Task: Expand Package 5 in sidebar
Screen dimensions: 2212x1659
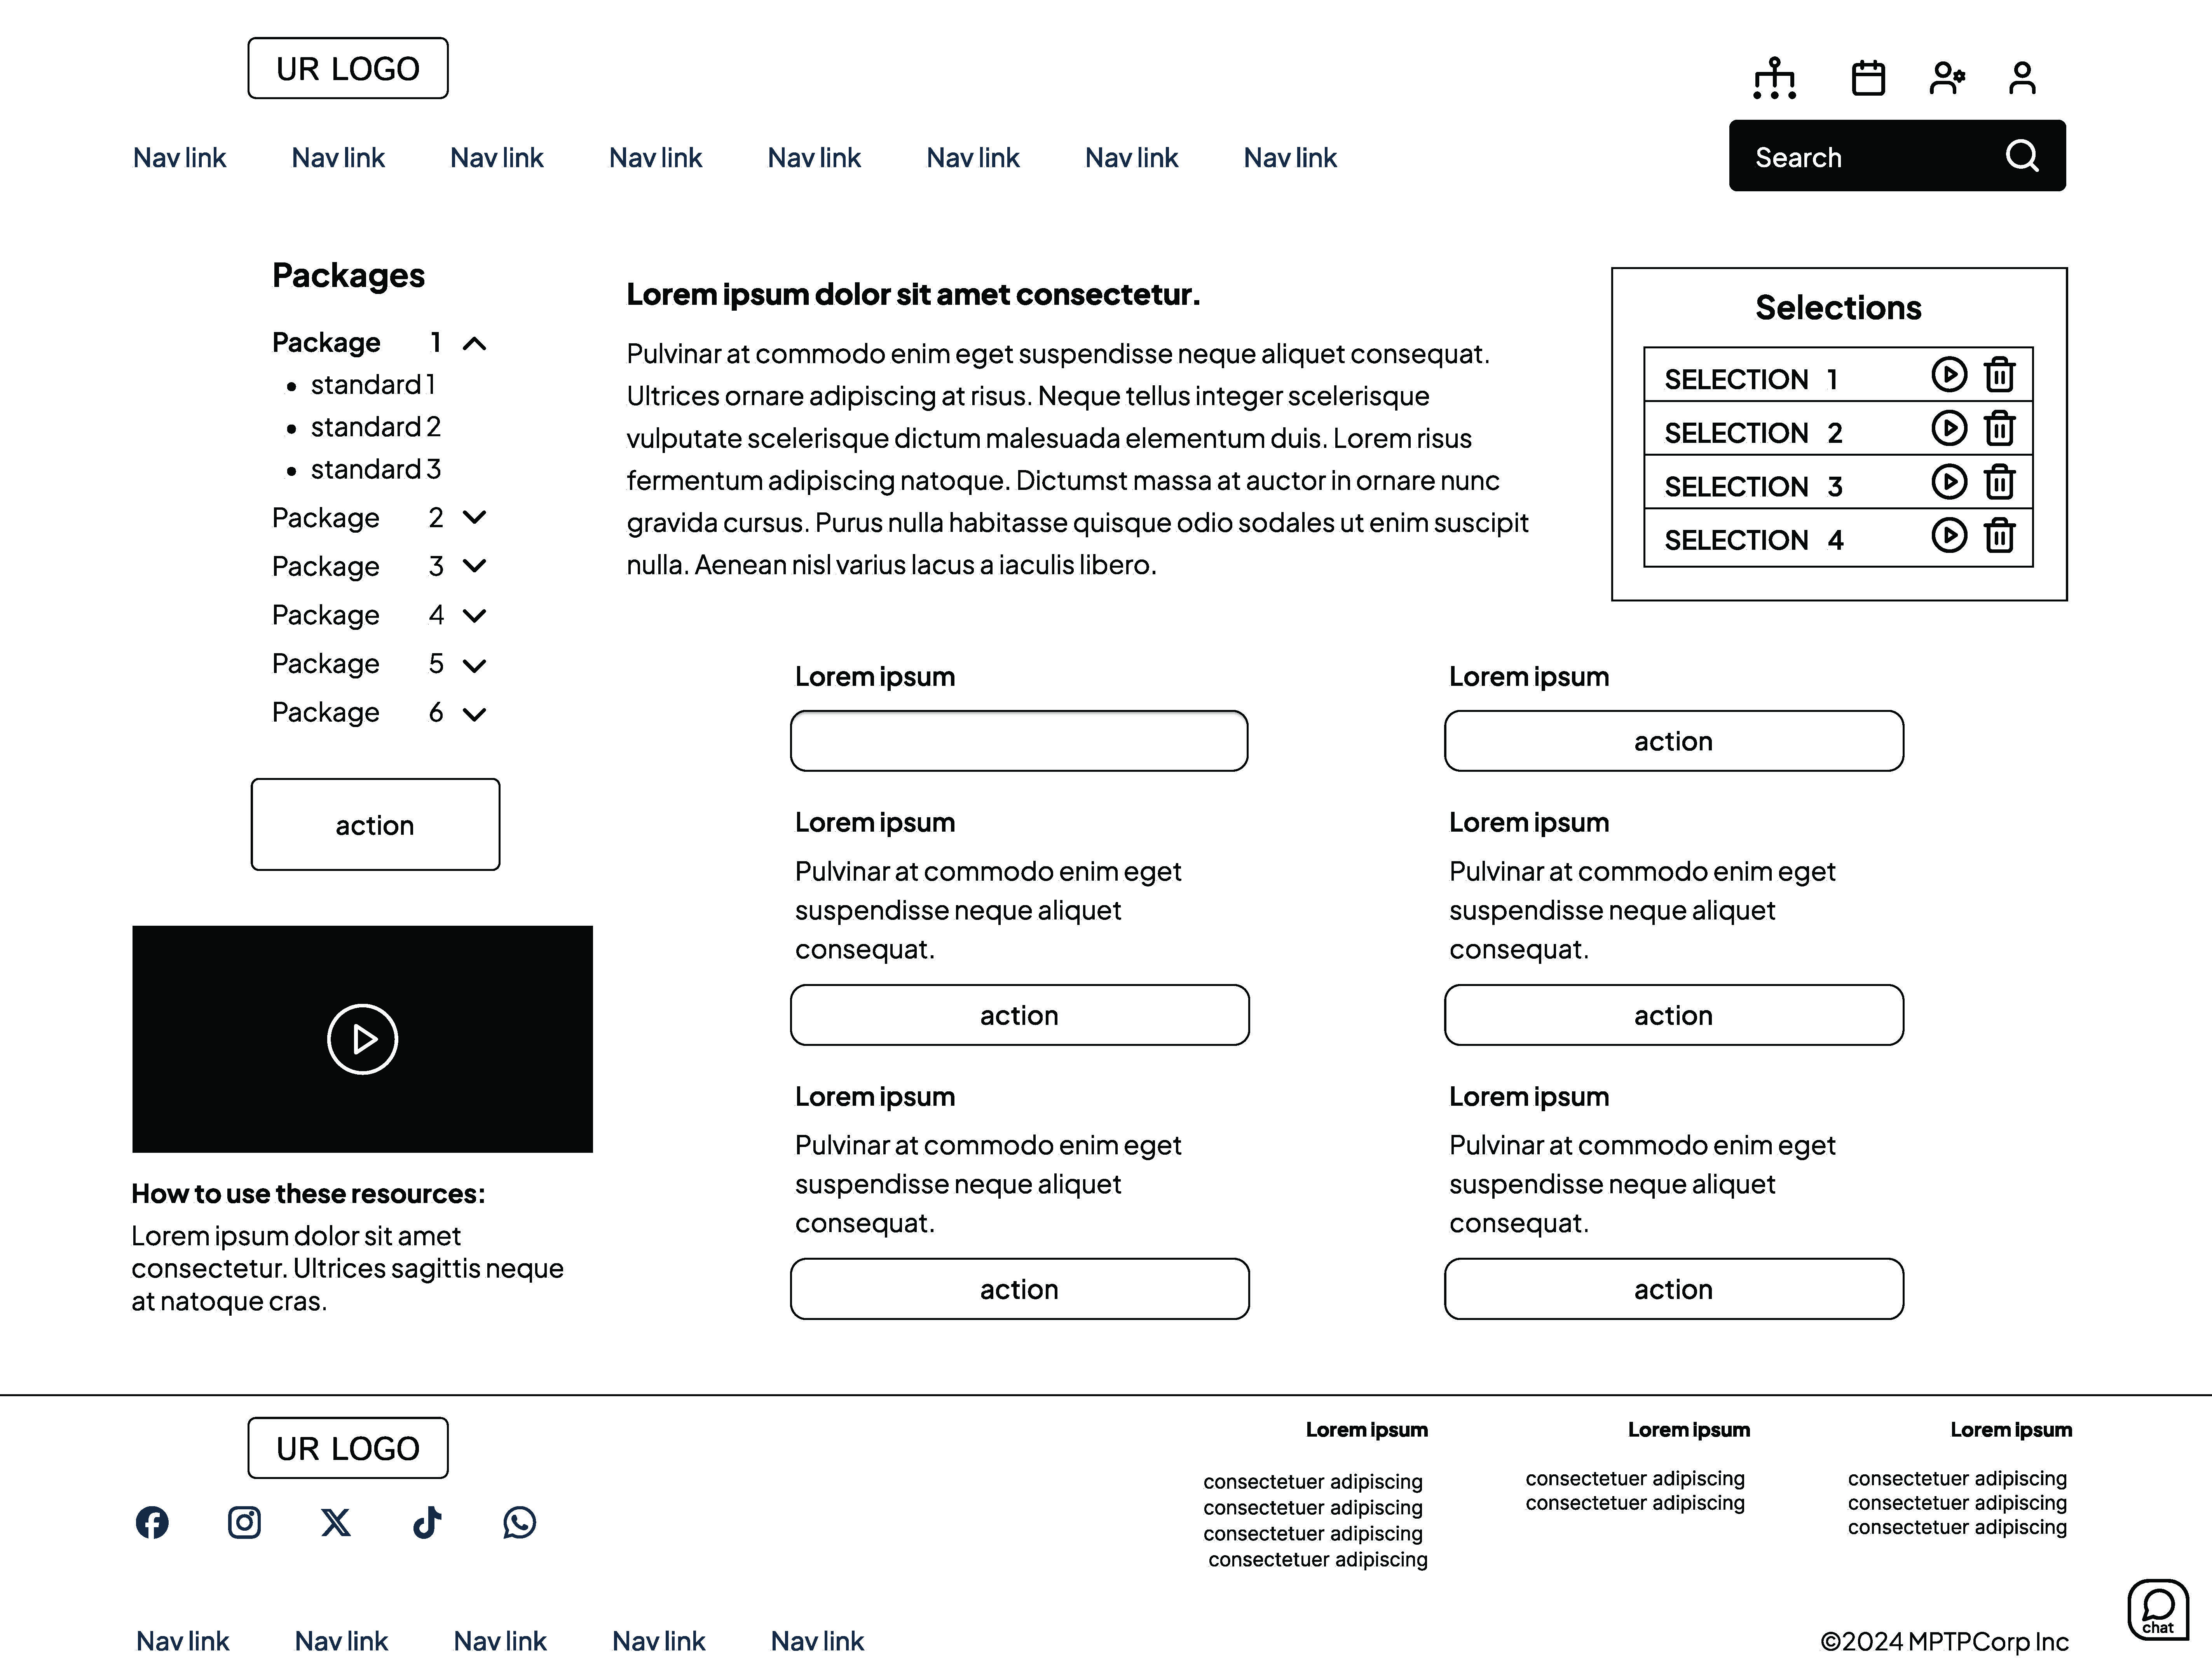Action: pos(475,664)
